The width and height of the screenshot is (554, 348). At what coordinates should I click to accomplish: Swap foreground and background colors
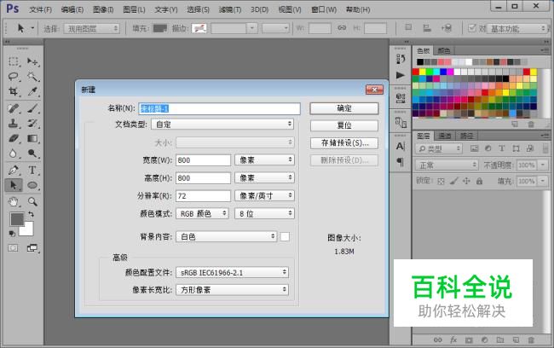tap(31, 214)
